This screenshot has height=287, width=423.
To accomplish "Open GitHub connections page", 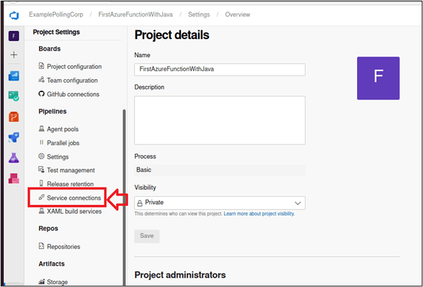I will click(x=73, y=94).
